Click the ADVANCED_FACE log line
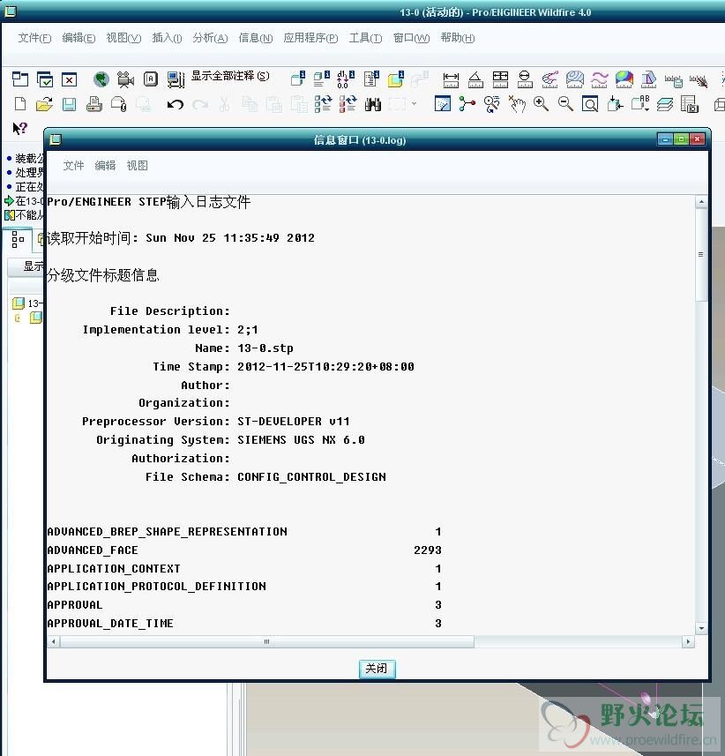This screenshot has width=725, height=756. [244, 550]
